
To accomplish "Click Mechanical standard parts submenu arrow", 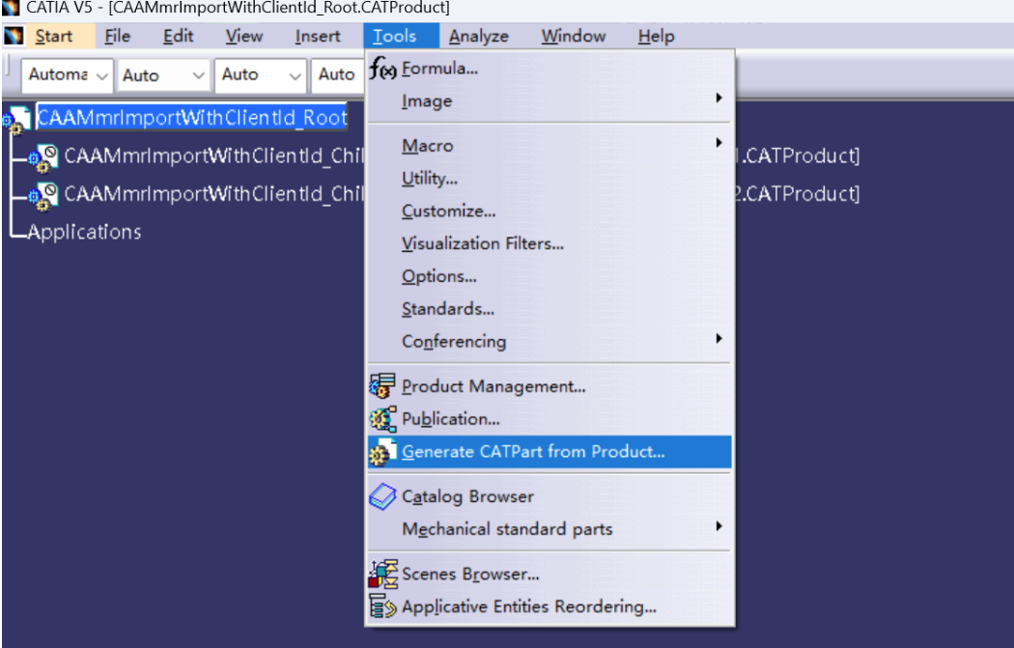I will [x=718, y=525].
